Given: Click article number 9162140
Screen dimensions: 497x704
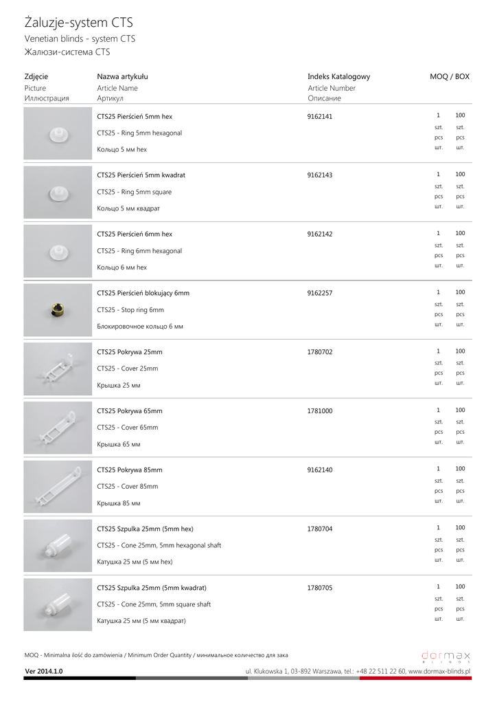Looking at the screenshot, I should click(320, 470).
